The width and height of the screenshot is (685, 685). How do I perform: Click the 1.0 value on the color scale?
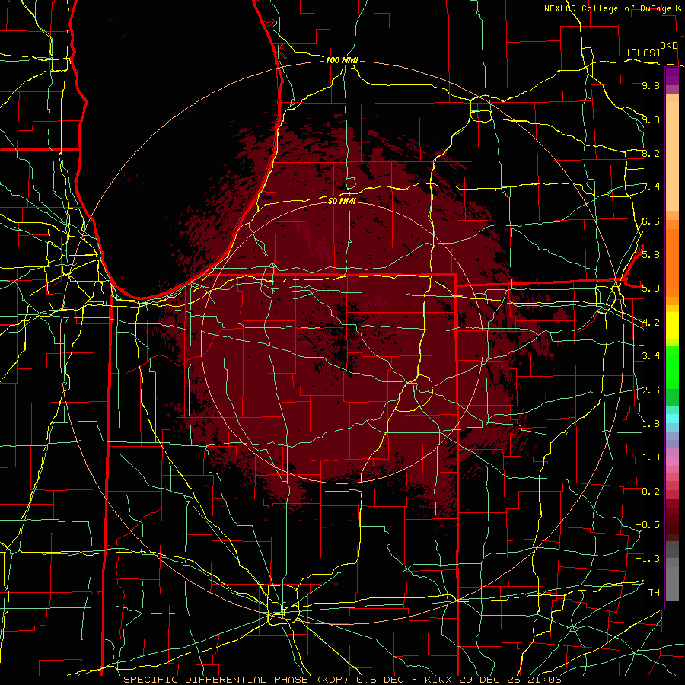(651, 457)
